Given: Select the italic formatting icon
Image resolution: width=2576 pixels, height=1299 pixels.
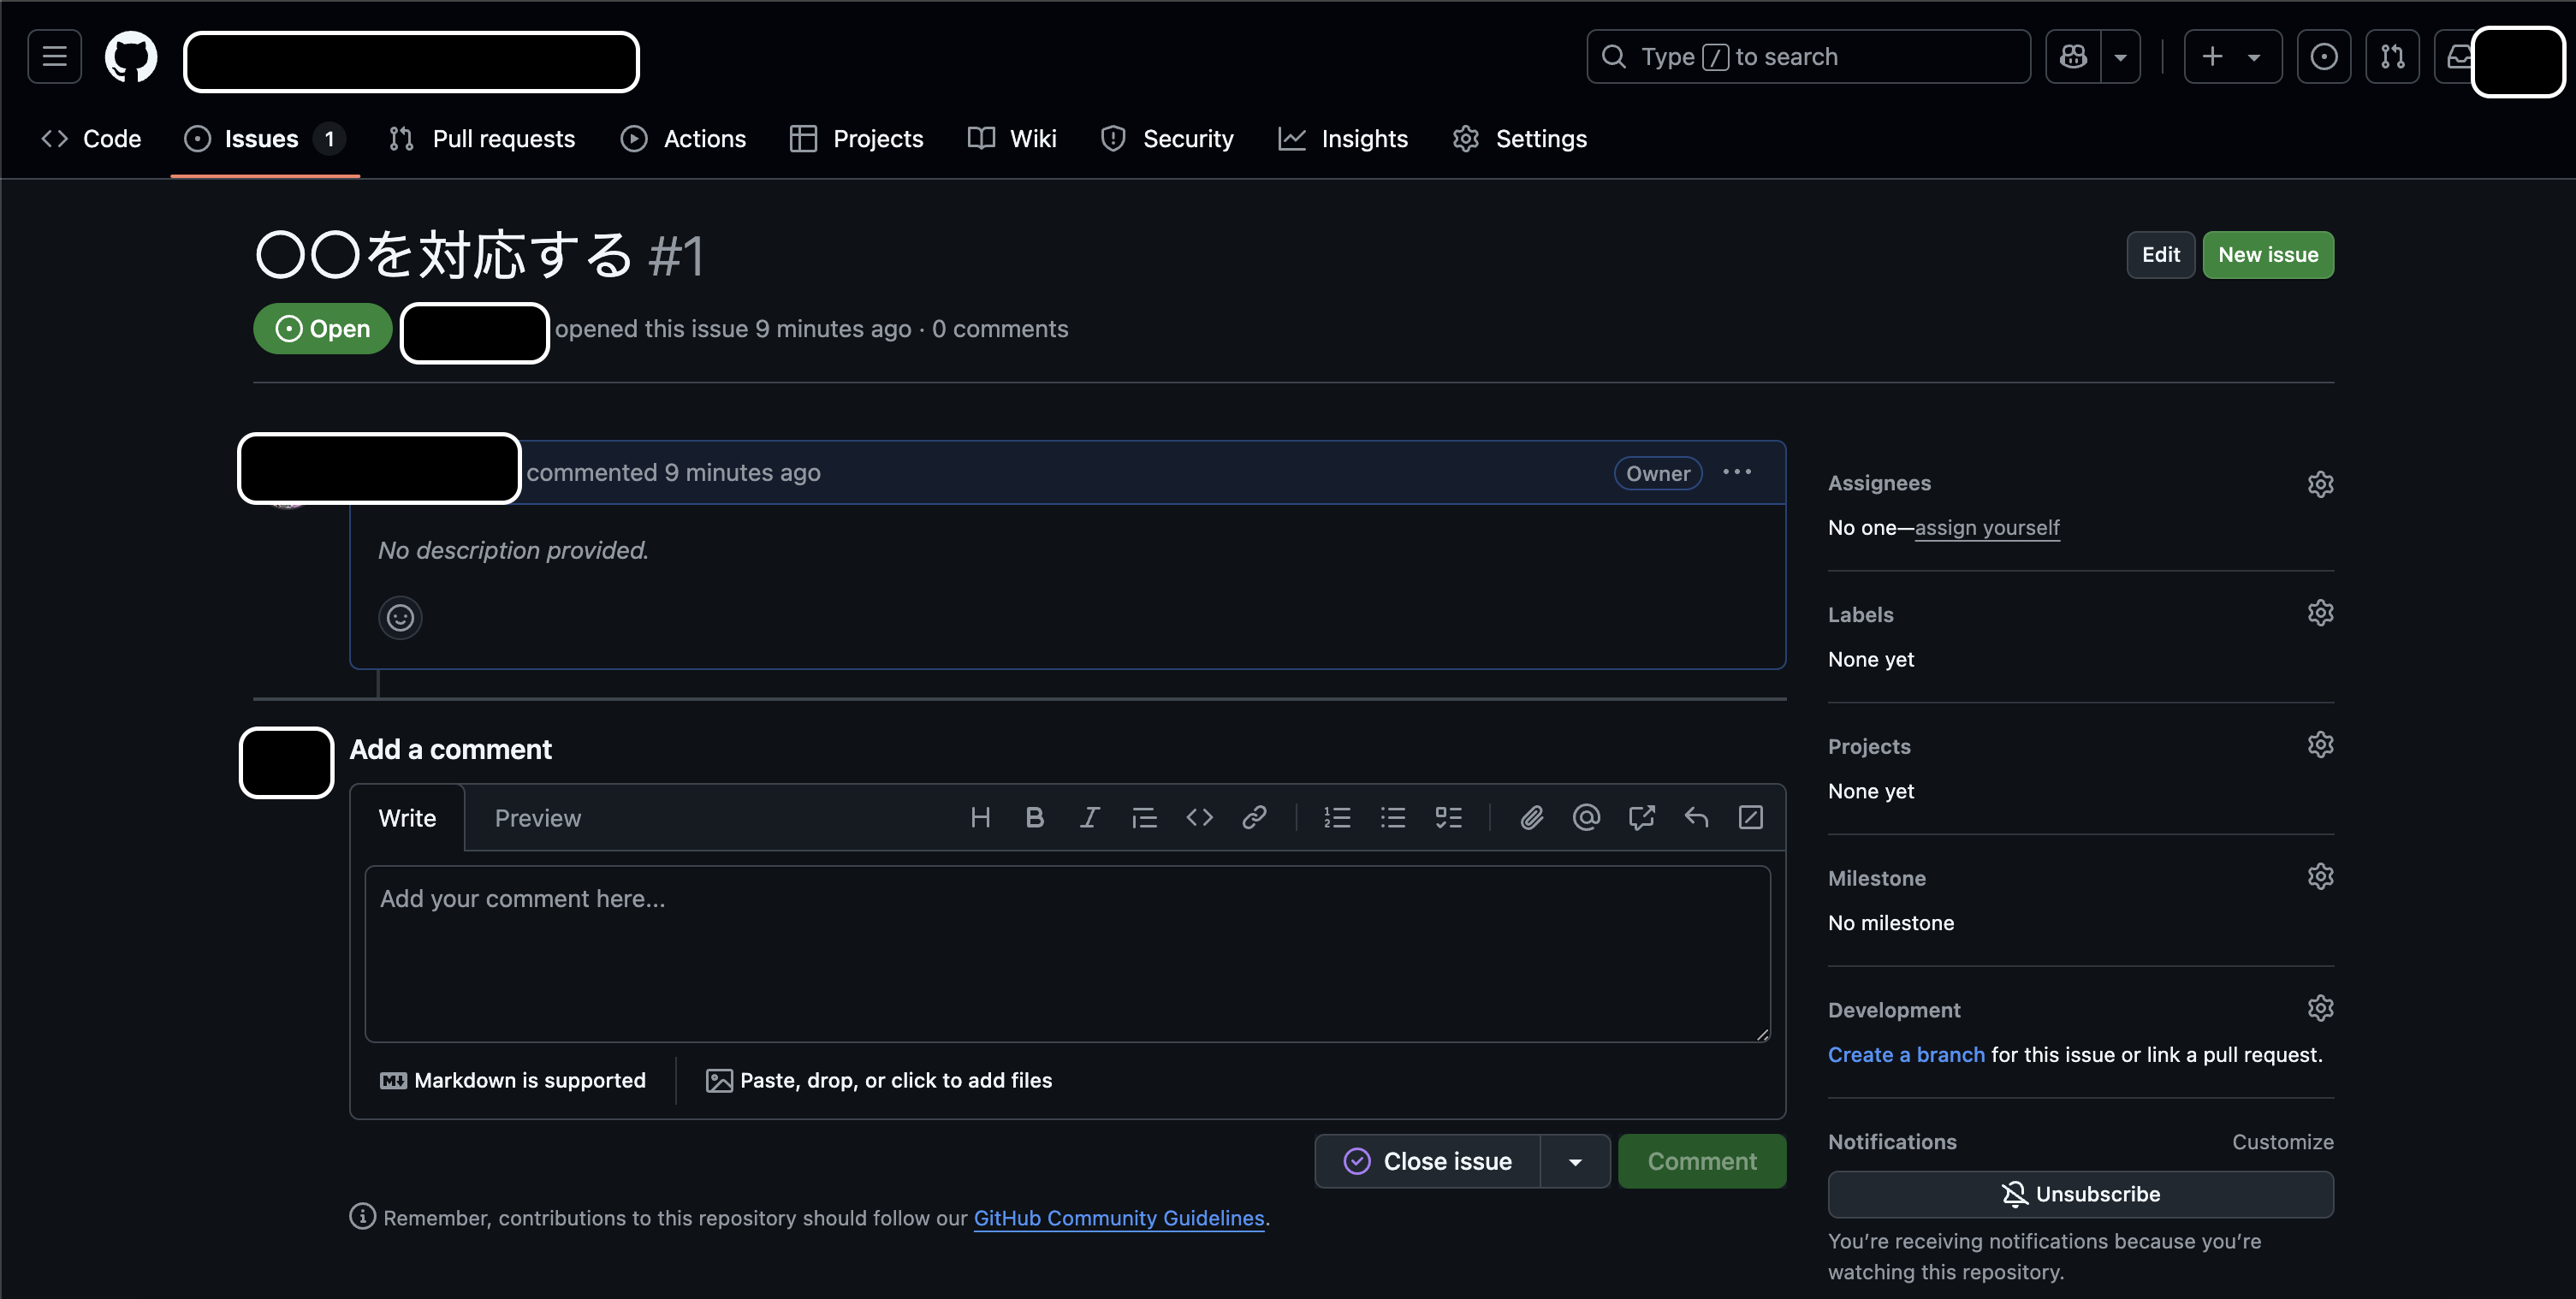Looking at the screenshot, I should click(x=1089, y=817).
